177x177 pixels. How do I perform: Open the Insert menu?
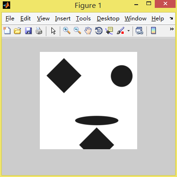coord(63,19)
